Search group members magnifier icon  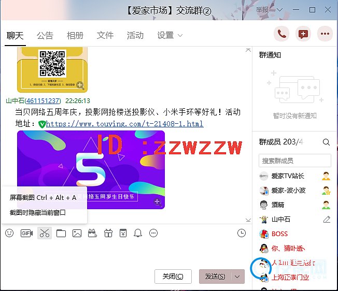326,142
